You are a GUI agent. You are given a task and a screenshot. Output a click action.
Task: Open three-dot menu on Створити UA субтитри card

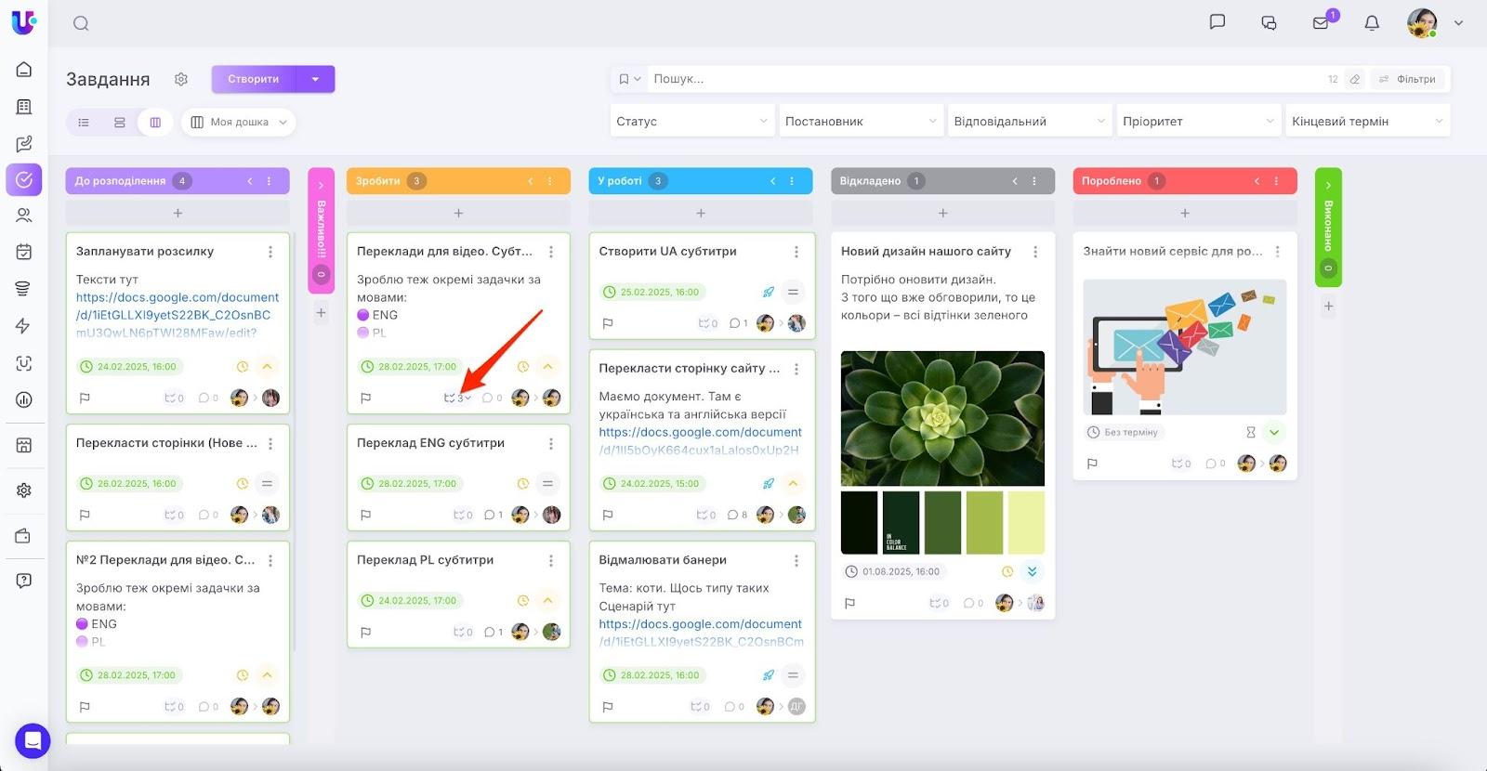[x=796, y=252]
